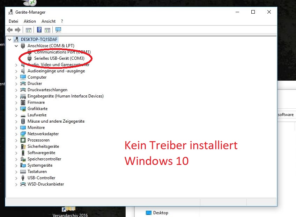Open the Ansicht menu
The width and height of the screenshot is (296, 217).
pos(49,21)
